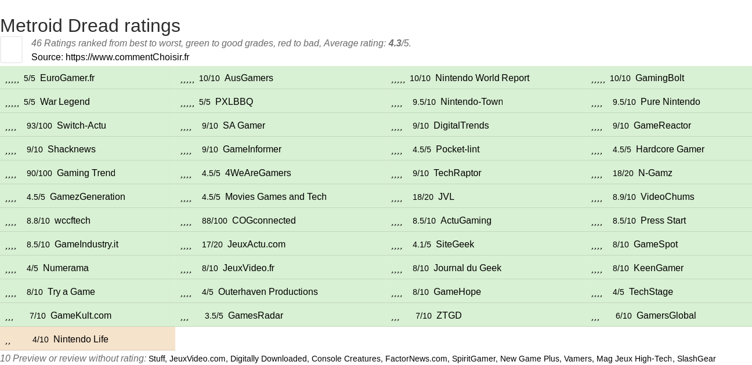
Task: Open the GameKult.com review
Action: coord(81,316)
